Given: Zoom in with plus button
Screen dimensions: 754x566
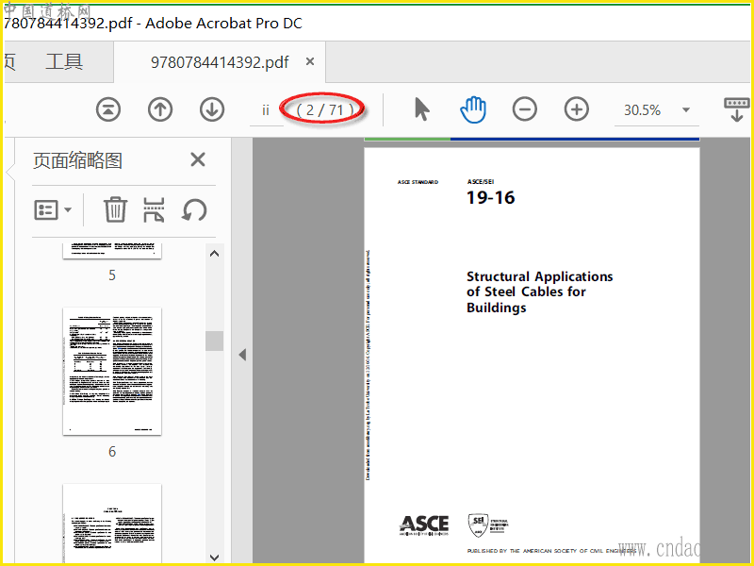Looking at the screenshot, I should point(577,109).
